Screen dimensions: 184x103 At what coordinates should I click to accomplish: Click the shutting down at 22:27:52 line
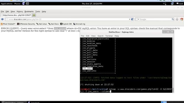[x=97, y=85]
